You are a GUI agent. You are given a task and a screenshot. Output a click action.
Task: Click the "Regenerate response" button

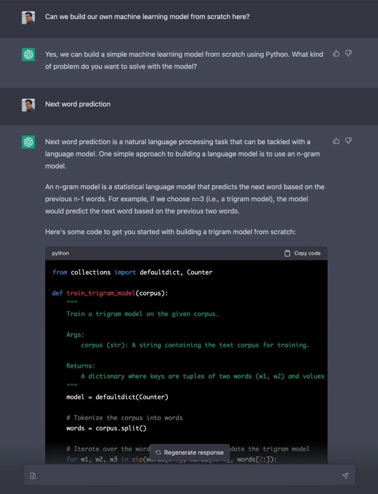[189, 452]
